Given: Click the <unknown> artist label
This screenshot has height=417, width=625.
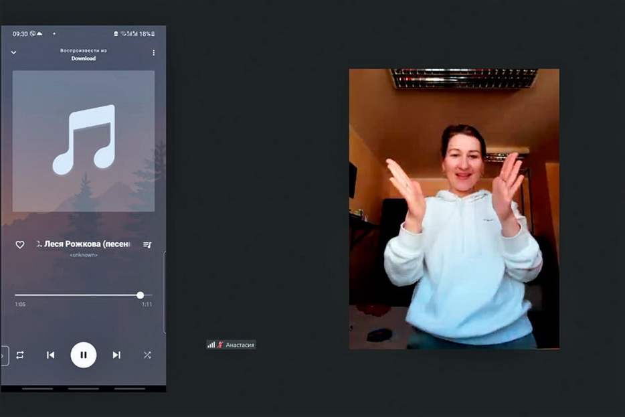Looking at the screenshot, I should (x=84, y=255).
